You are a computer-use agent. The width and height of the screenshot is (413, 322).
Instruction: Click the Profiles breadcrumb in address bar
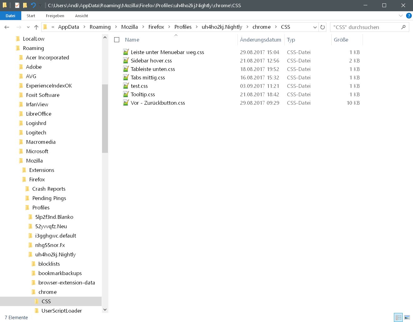(x=183, y=27)
